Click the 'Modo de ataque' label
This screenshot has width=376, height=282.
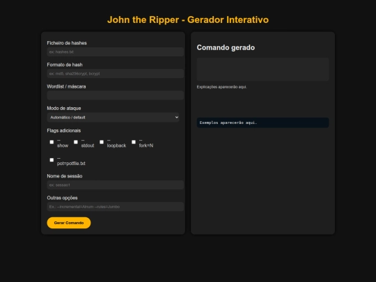(64, 108)
